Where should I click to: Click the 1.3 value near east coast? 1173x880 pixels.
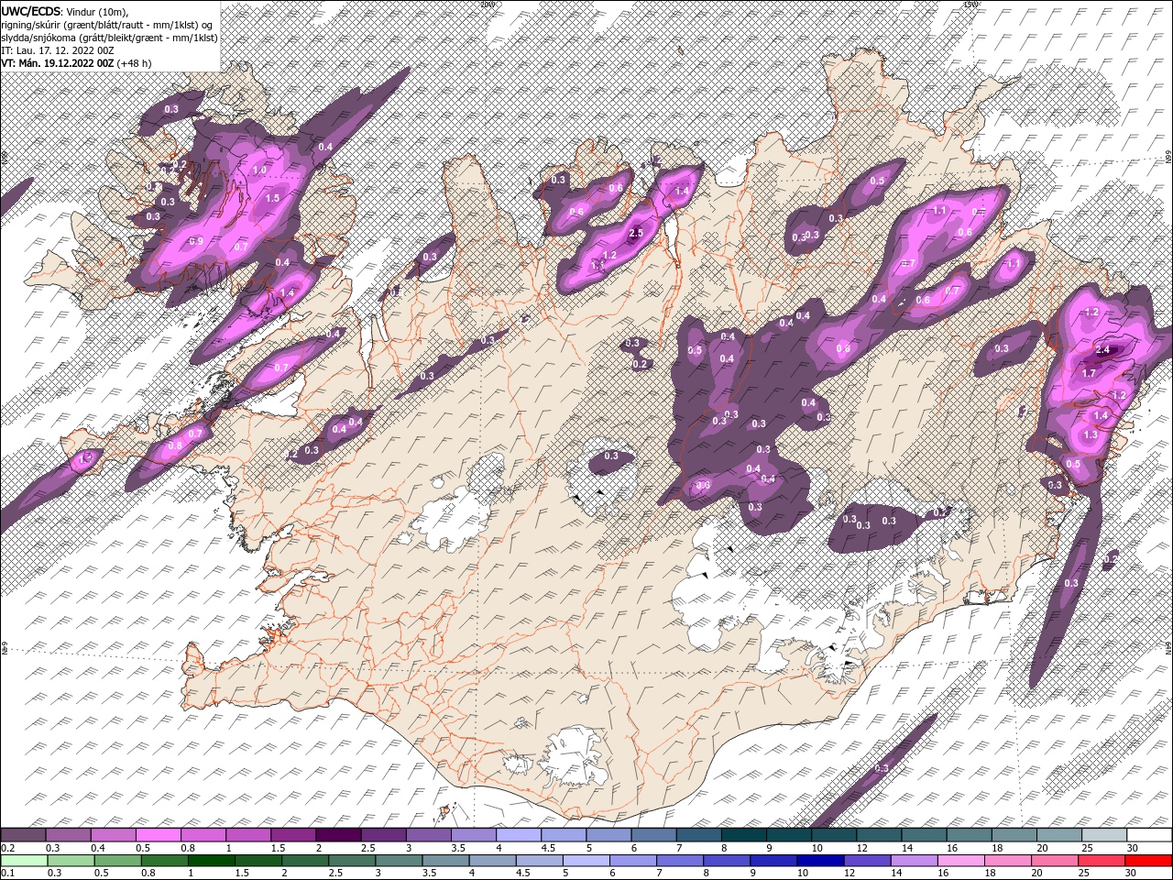coord(1091,434)
